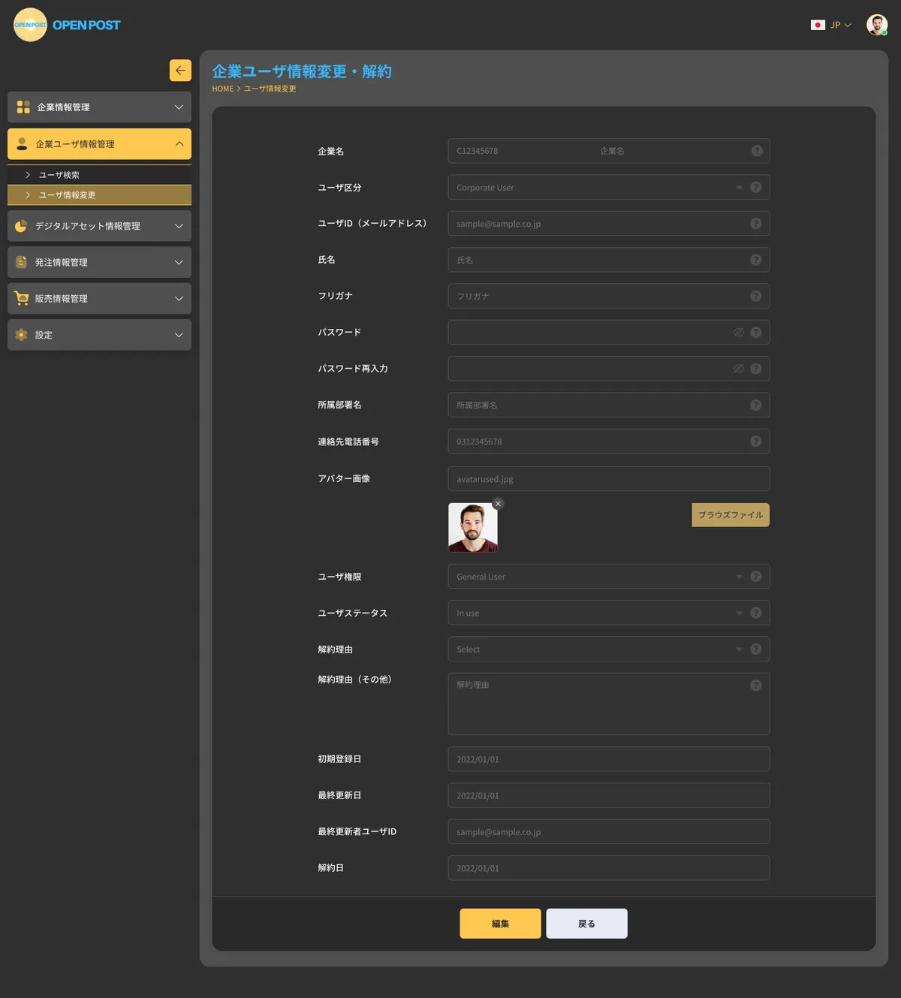Viewport: 901px width, 998px height.
Task: Open 販売情報管理 sidebar menu
Action: point(99,298)
